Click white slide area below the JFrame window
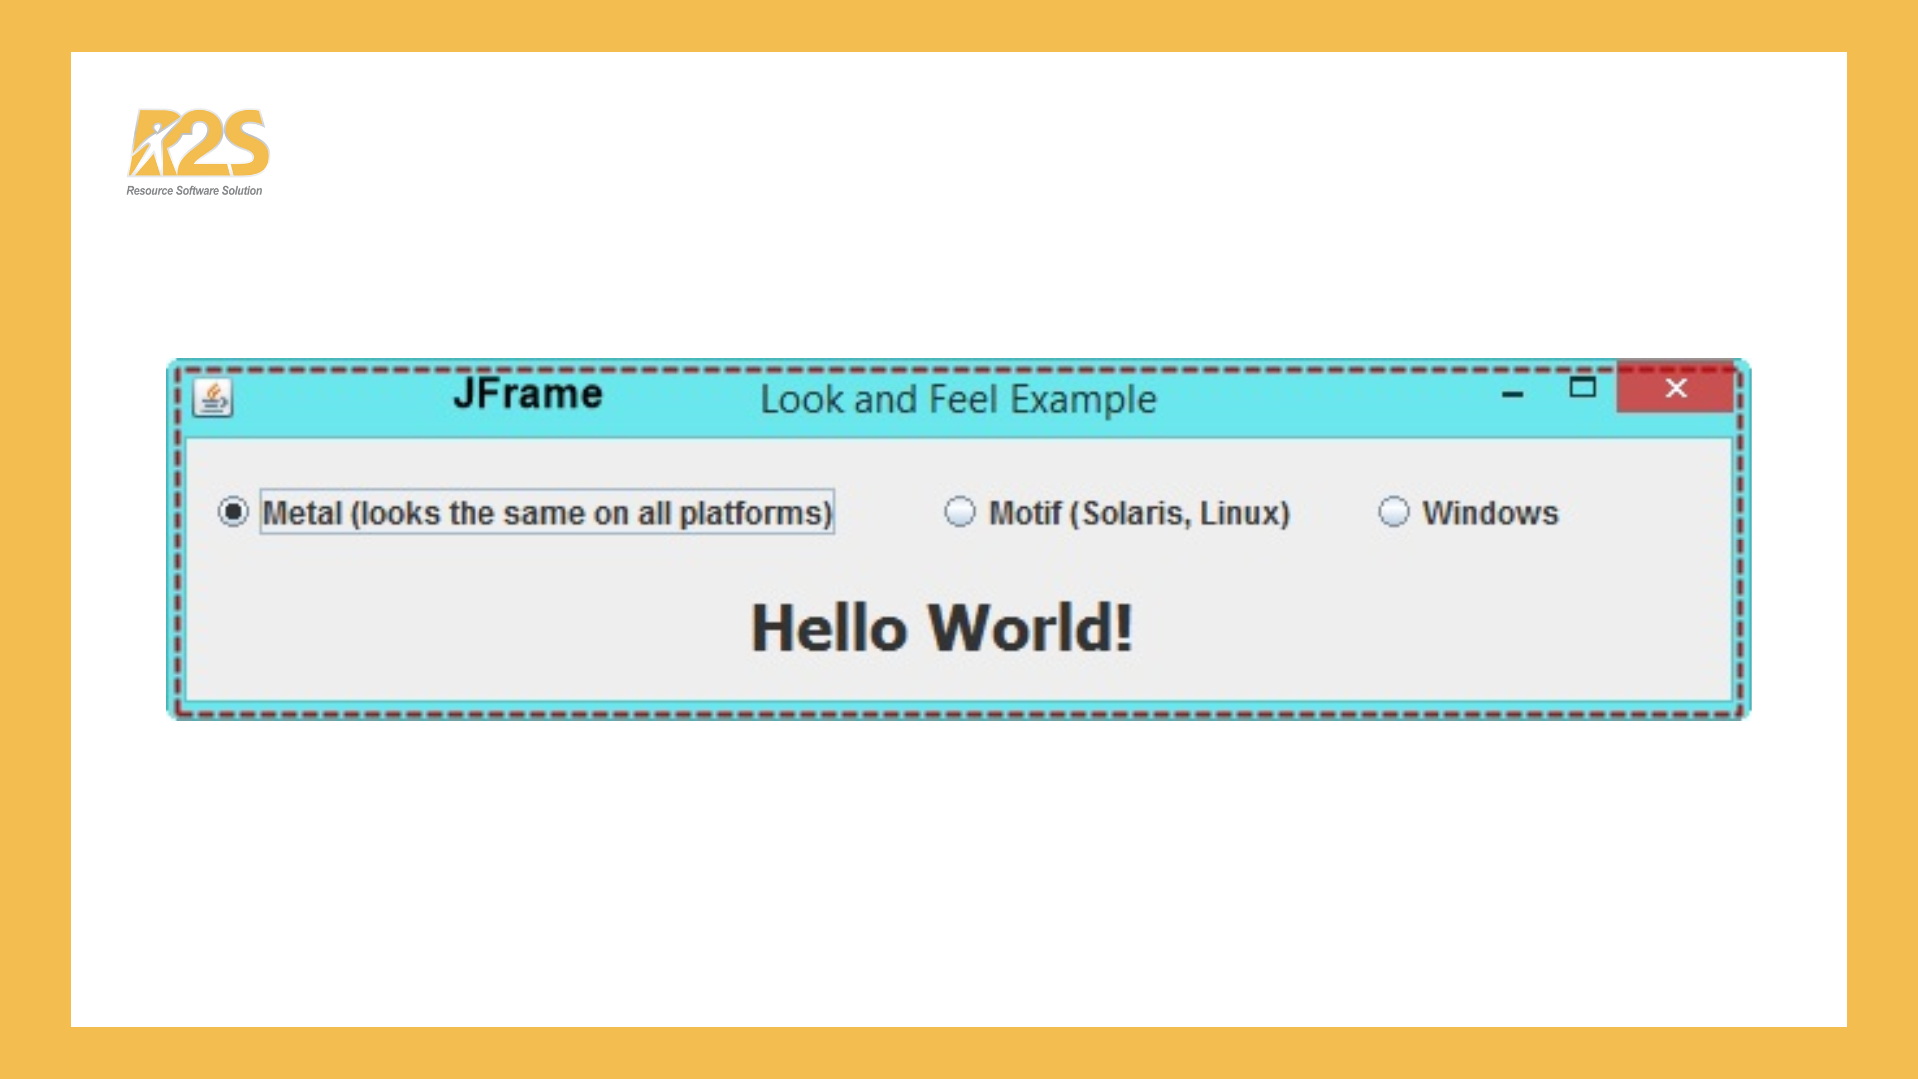 coord(959,869)
